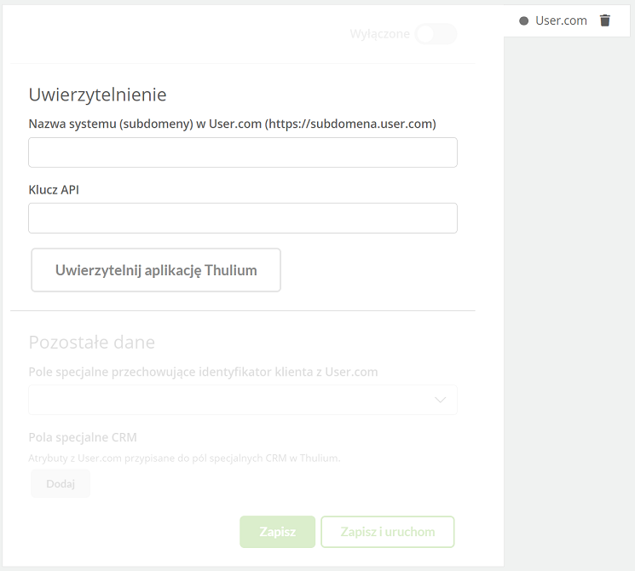This screenshot has height=571, width=635.
Task: Focus the User.com subdomain name input
Action: (243, 153)
